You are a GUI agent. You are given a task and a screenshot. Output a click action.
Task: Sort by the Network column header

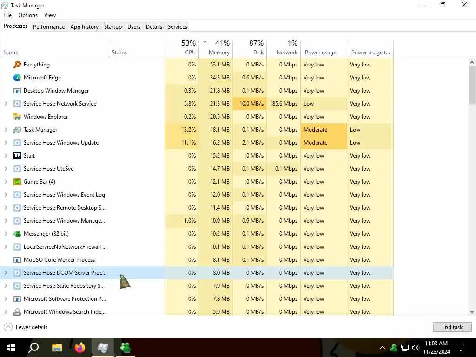coord(284,48)
